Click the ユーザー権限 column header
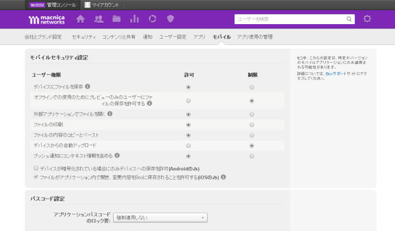395x231 pixels. coord(46,75)
